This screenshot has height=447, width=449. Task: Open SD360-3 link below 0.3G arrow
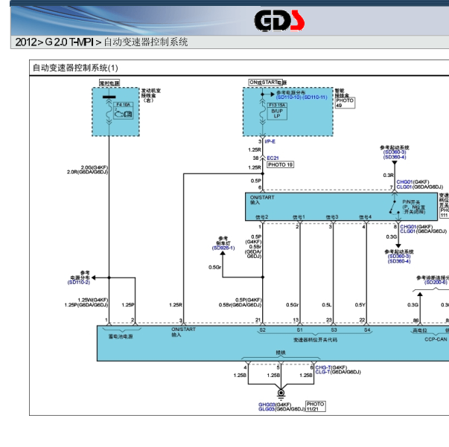coord(399,257)
